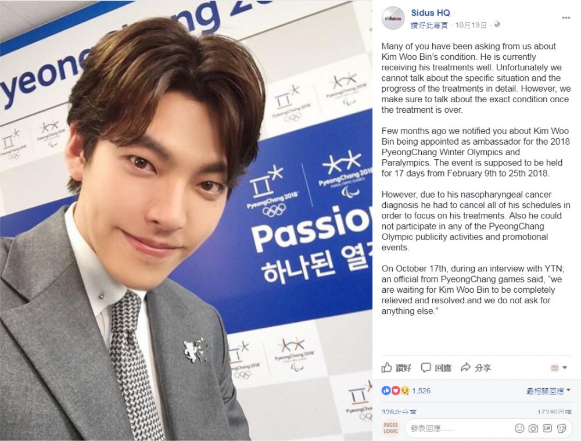Open the 10月19日 post timestamp
Image resolution: width=581 pixels, height=441 pixels.
(x=471, y=25)
